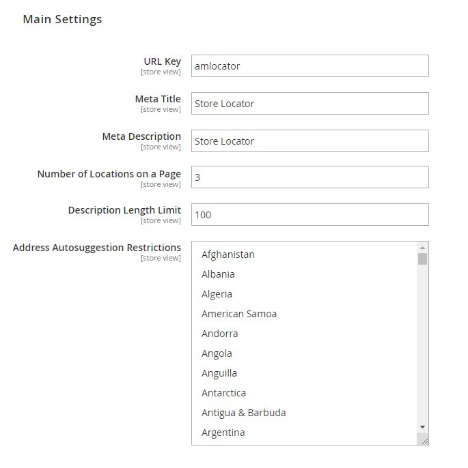Click the country list scrollbar thumb
This screenshot has height=468, width=468.
coord(422,259)
